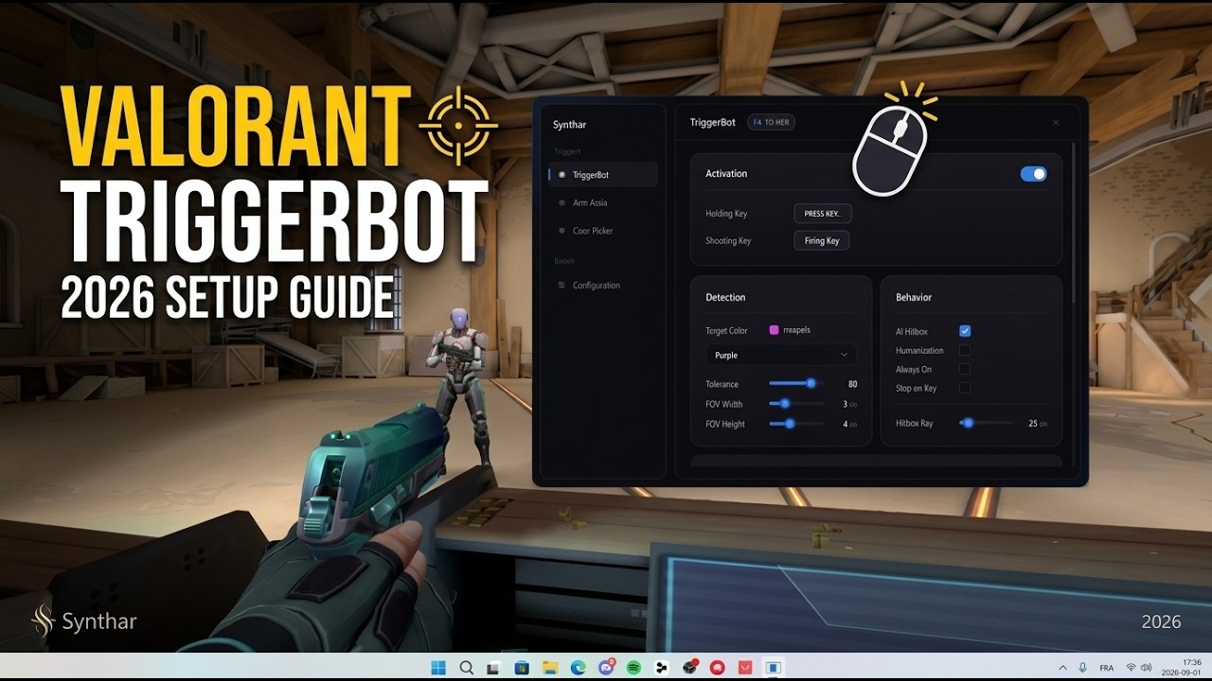Enable the Humanization checkbox
1212x681 pixels.
(x=965, y=350)
